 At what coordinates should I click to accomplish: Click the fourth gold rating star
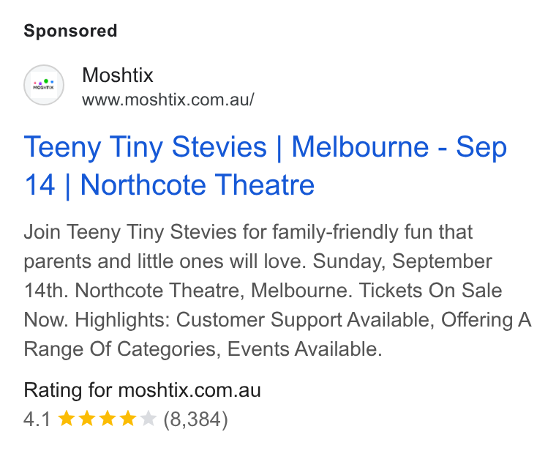pos(128,418)
